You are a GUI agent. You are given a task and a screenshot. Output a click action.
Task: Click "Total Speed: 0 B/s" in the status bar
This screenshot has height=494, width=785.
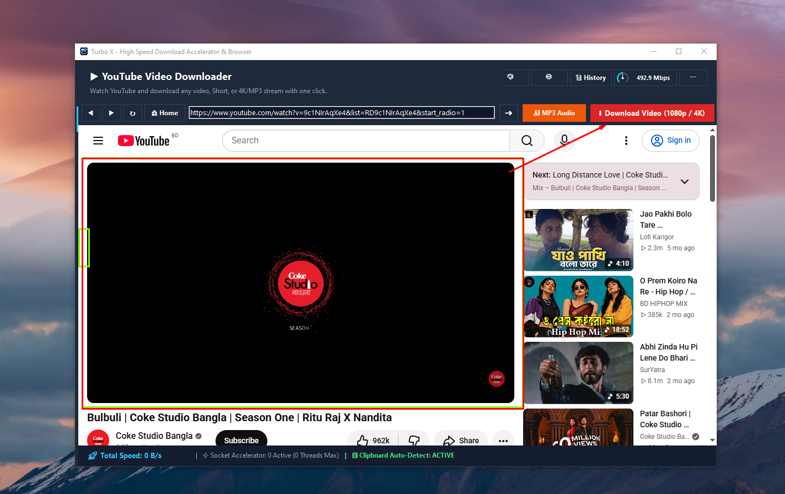click(126, 456)
